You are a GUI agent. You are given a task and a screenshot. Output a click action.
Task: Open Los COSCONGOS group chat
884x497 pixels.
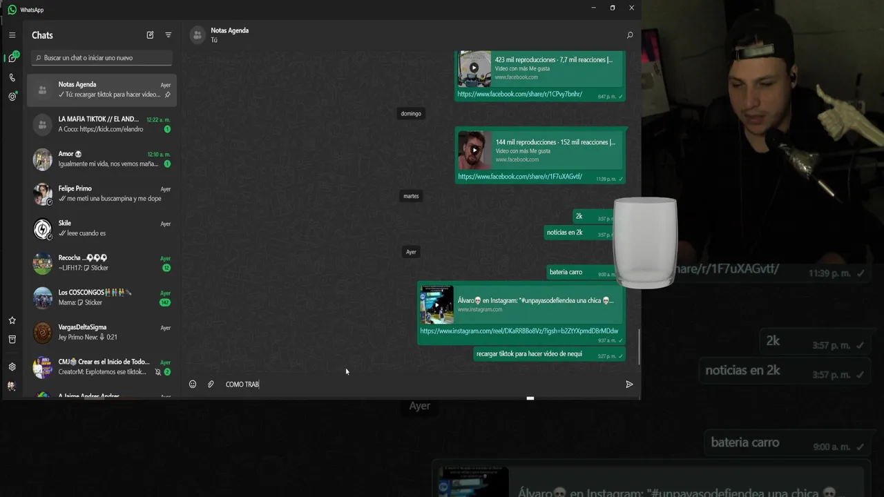[102, 298]
